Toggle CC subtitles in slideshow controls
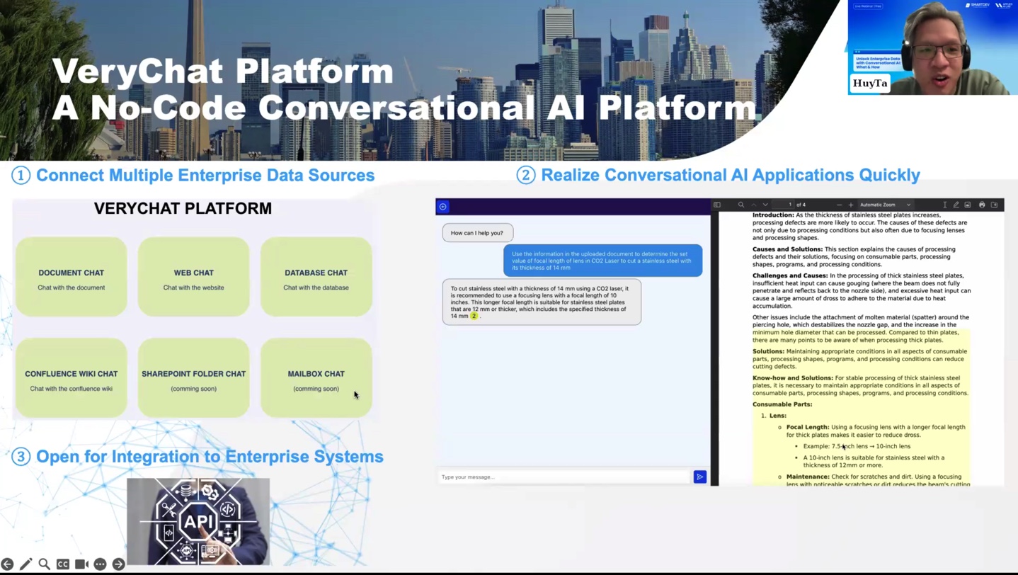 pos(63,564)
